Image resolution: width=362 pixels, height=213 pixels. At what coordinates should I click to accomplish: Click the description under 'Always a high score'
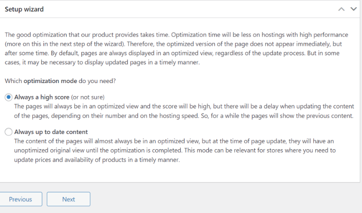[x=184, y=111]
